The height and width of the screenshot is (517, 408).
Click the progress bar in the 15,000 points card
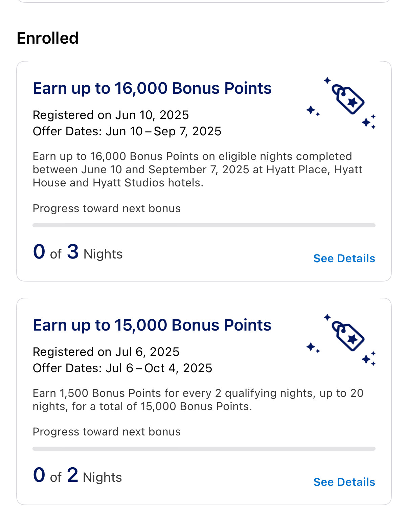204,449
